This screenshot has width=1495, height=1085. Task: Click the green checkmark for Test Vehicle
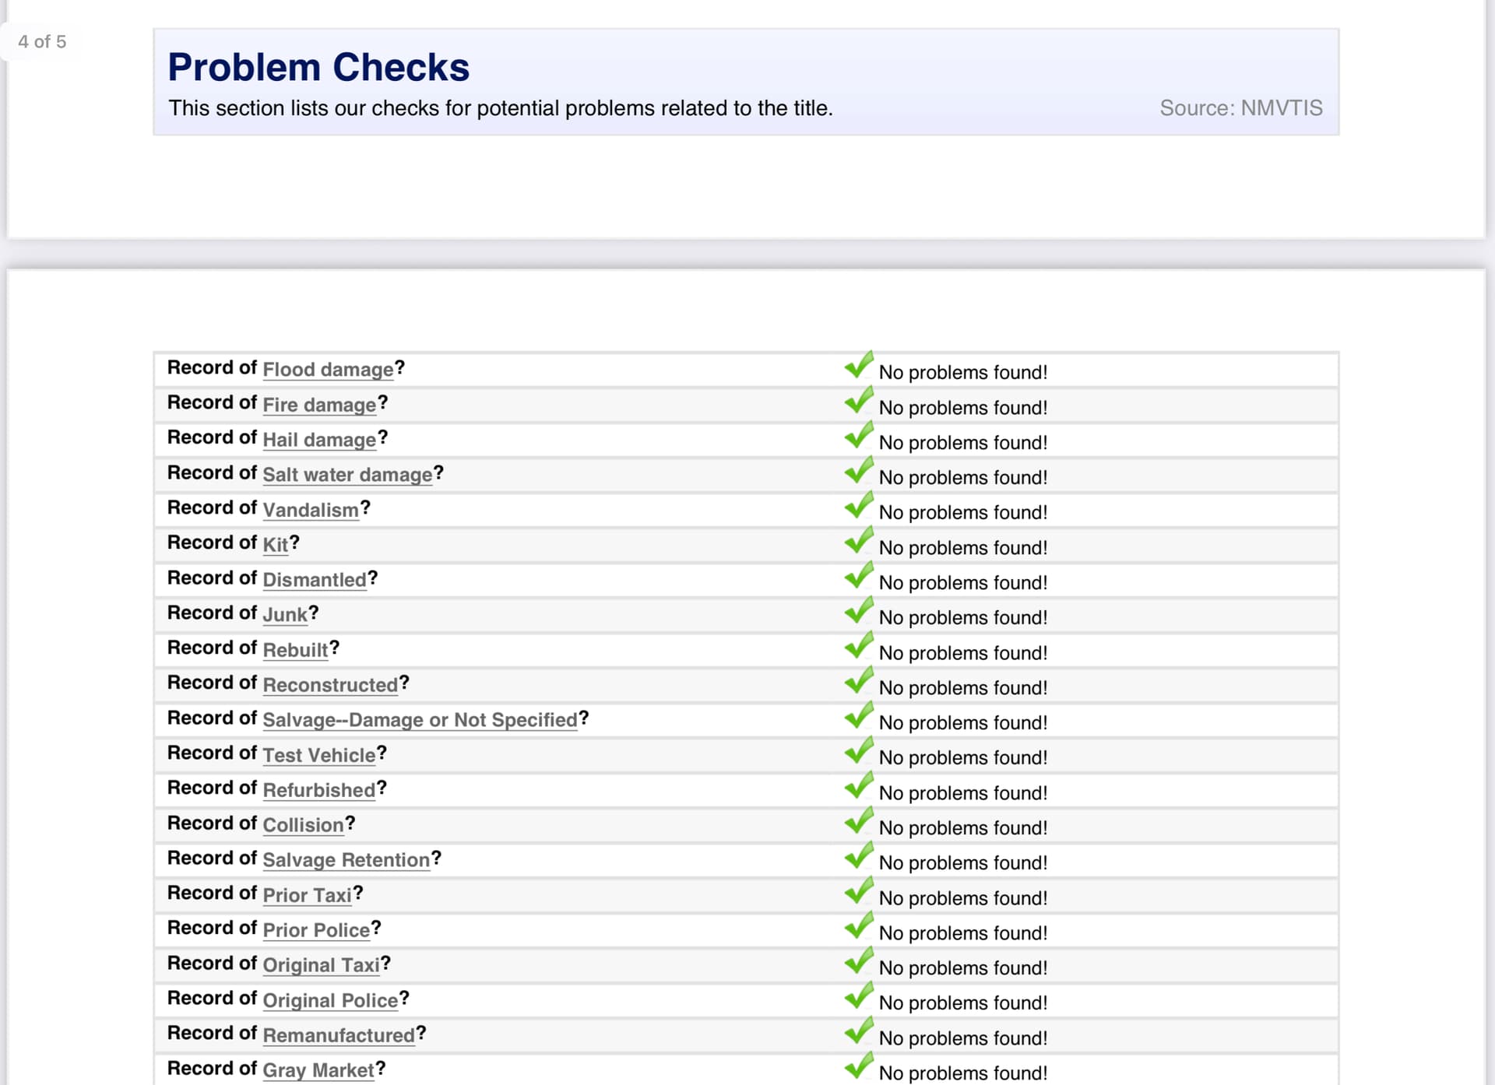(859, 750)
